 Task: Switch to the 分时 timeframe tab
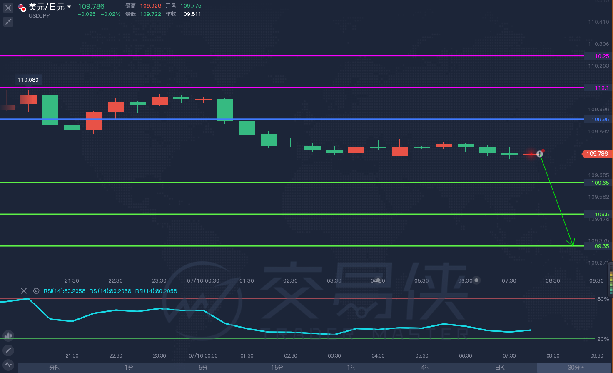pyautogui.click(x=55, y=368)
